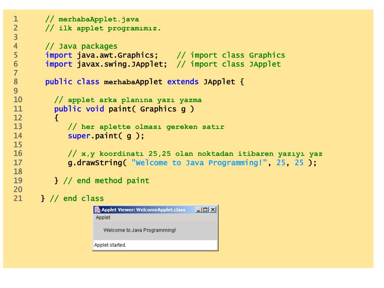Click line number 11

(x=18, y=109)
